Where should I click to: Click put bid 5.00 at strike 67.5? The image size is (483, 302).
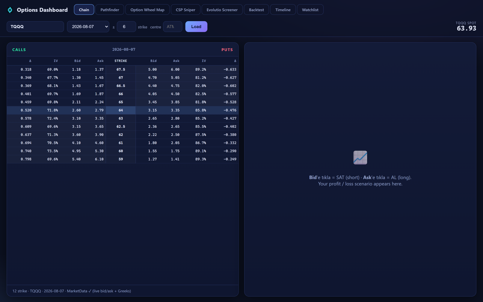coord(152,69)
